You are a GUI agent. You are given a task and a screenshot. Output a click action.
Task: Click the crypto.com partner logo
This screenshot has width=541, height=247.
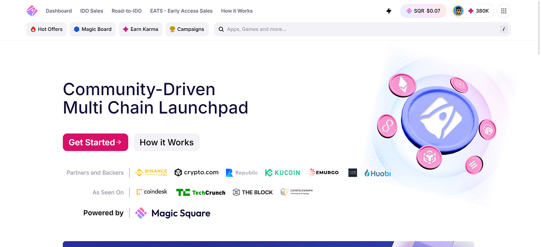coord(196,172)
